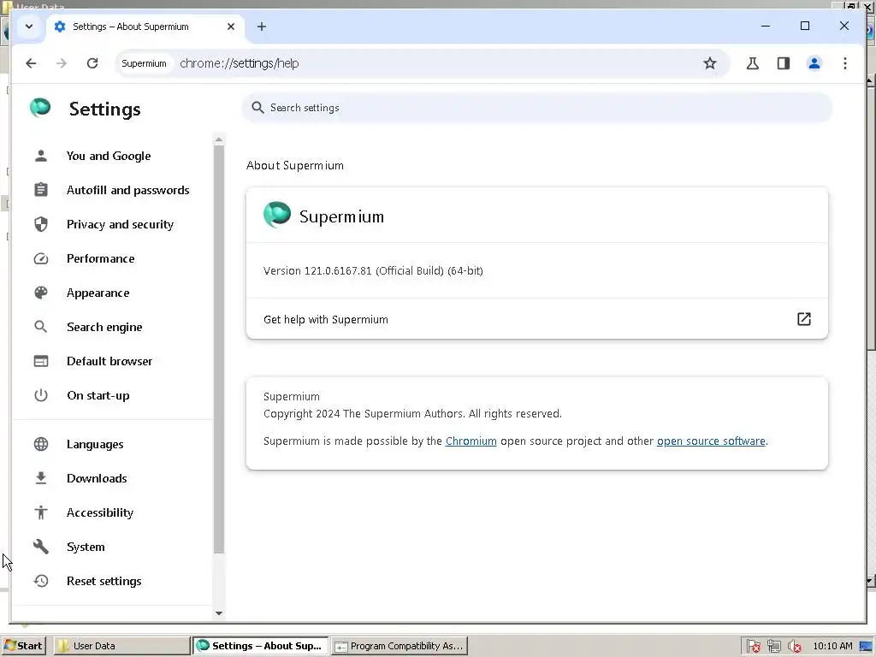The image size is (876, 657).
Task: Open Privacy and security section
Action: tap(120, 224)
